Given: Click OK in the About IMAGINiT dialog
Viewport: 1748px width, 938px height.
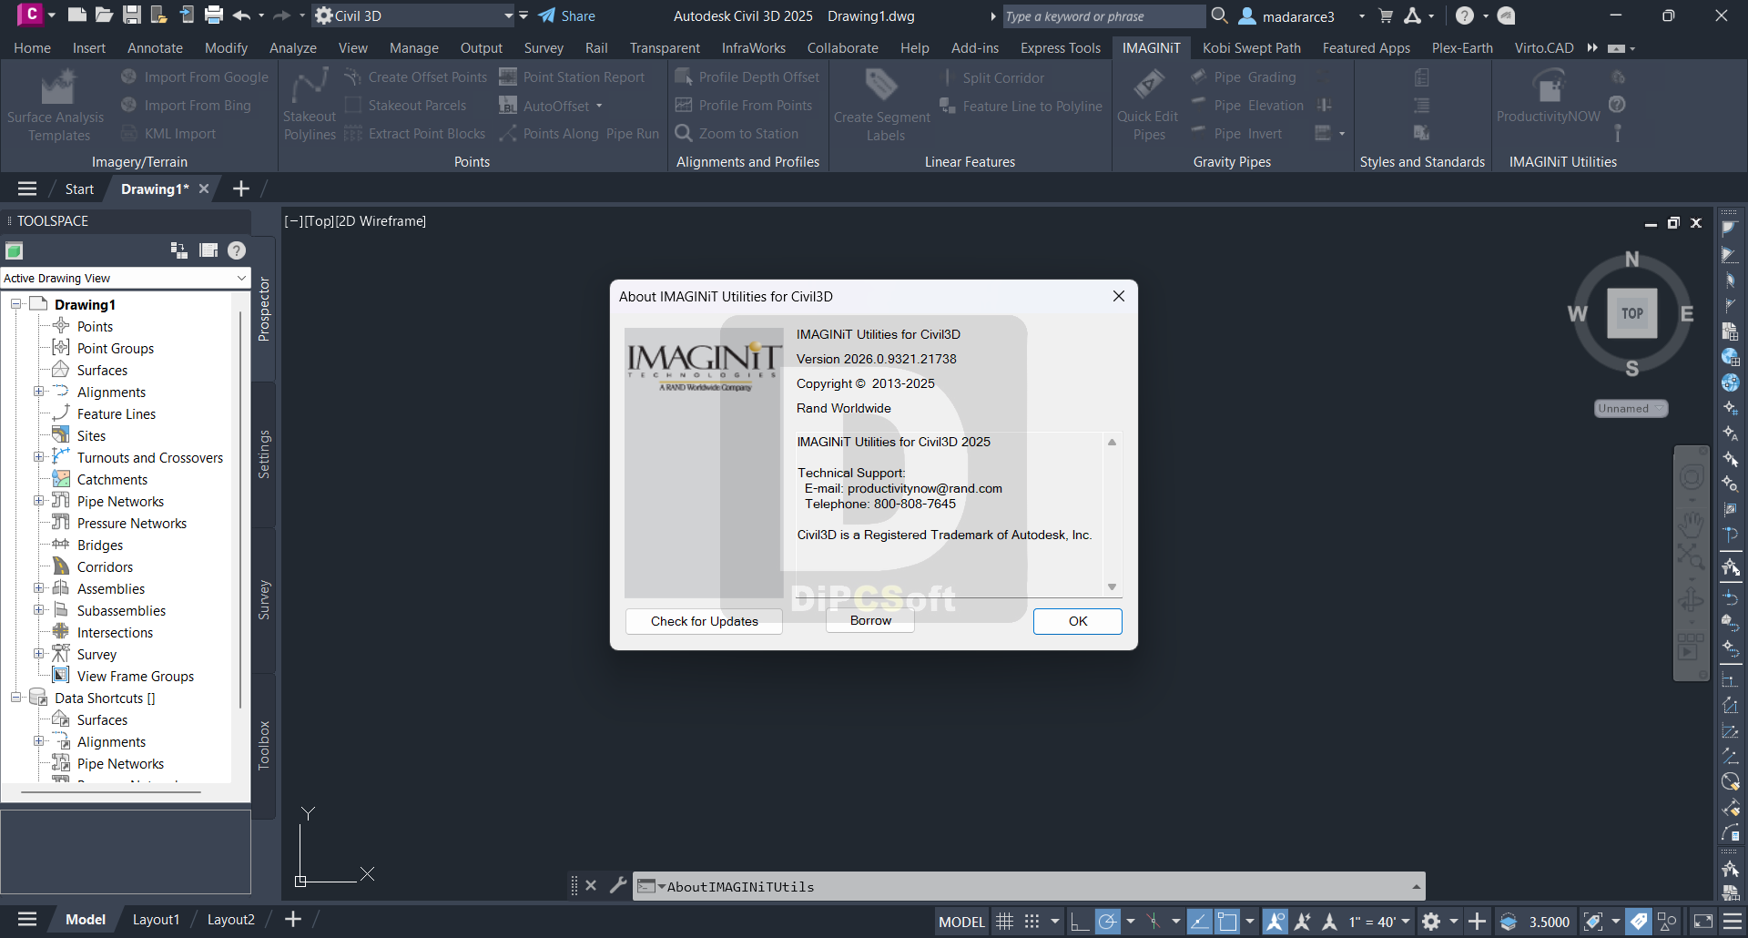Looking at the screenshot, I should [x=1078, y=621].
